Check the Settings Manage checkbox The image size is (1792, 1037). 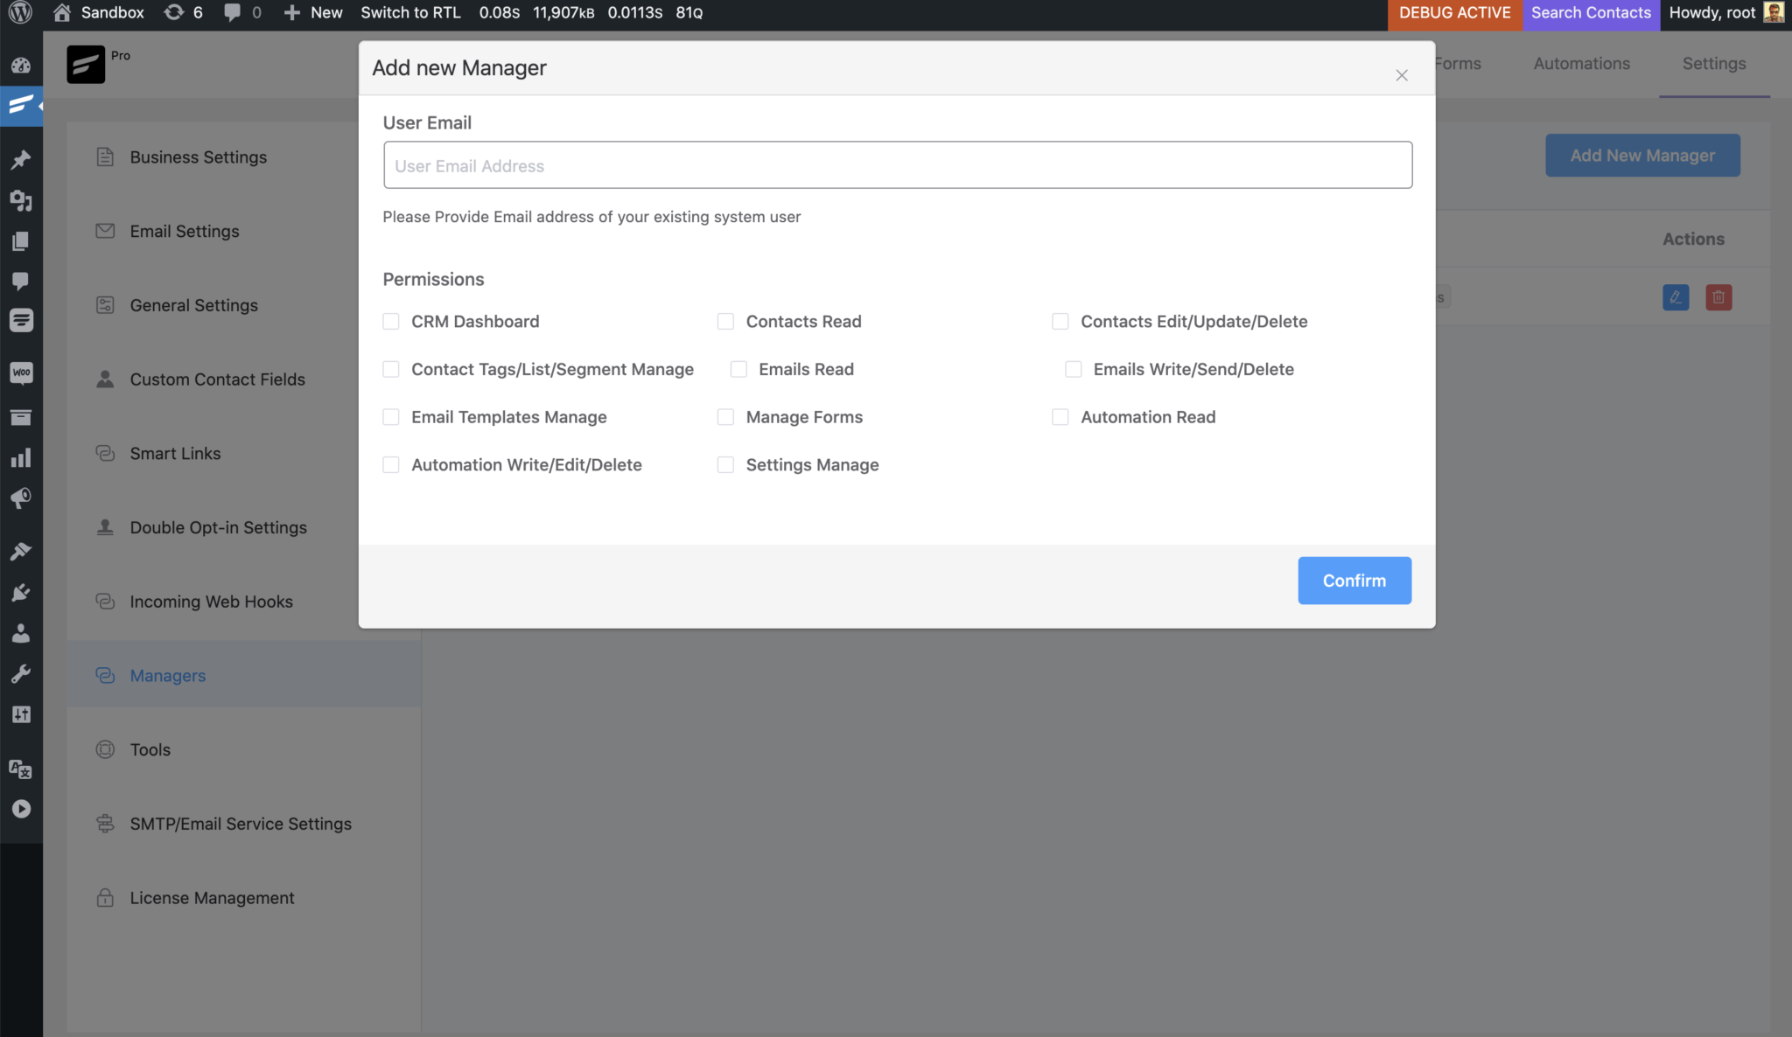725,464
